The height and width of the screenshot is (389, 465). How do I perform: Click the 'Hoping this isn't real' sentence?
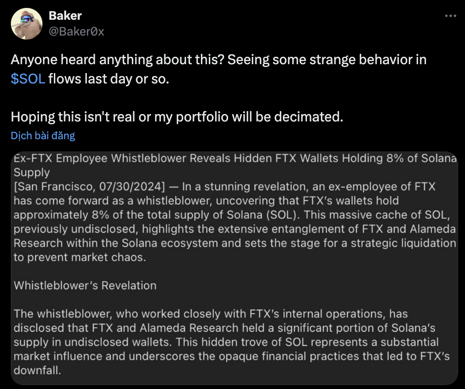click(x=177, y=117)
